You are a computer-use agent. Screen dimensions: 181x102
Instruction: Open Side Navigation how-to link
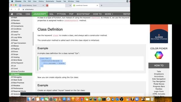[x=159, y=79]
